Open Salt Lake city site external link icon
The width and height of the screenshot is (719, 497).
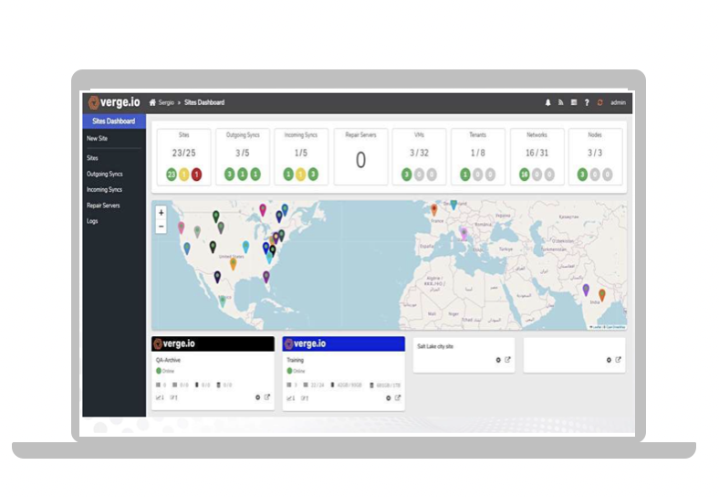[x=507, y=360]
